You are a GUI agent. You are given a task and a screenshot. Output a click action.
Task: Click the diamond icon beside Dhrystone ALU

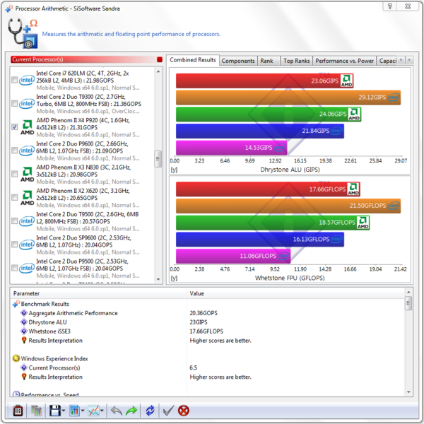click(24, 322)
